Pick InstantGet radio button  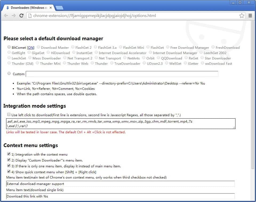click(x=74, y=52)
